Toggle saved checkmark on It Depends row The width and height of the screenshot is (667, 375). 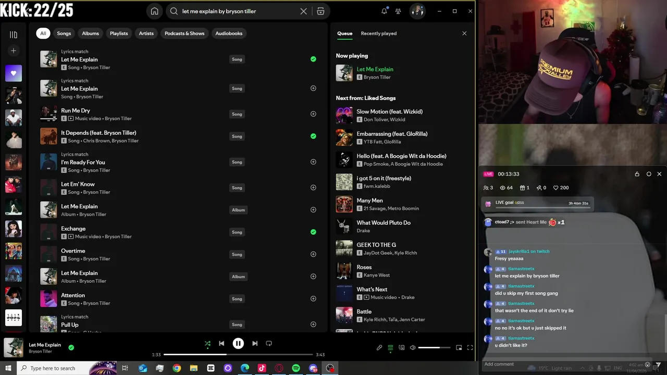point(313,136)
